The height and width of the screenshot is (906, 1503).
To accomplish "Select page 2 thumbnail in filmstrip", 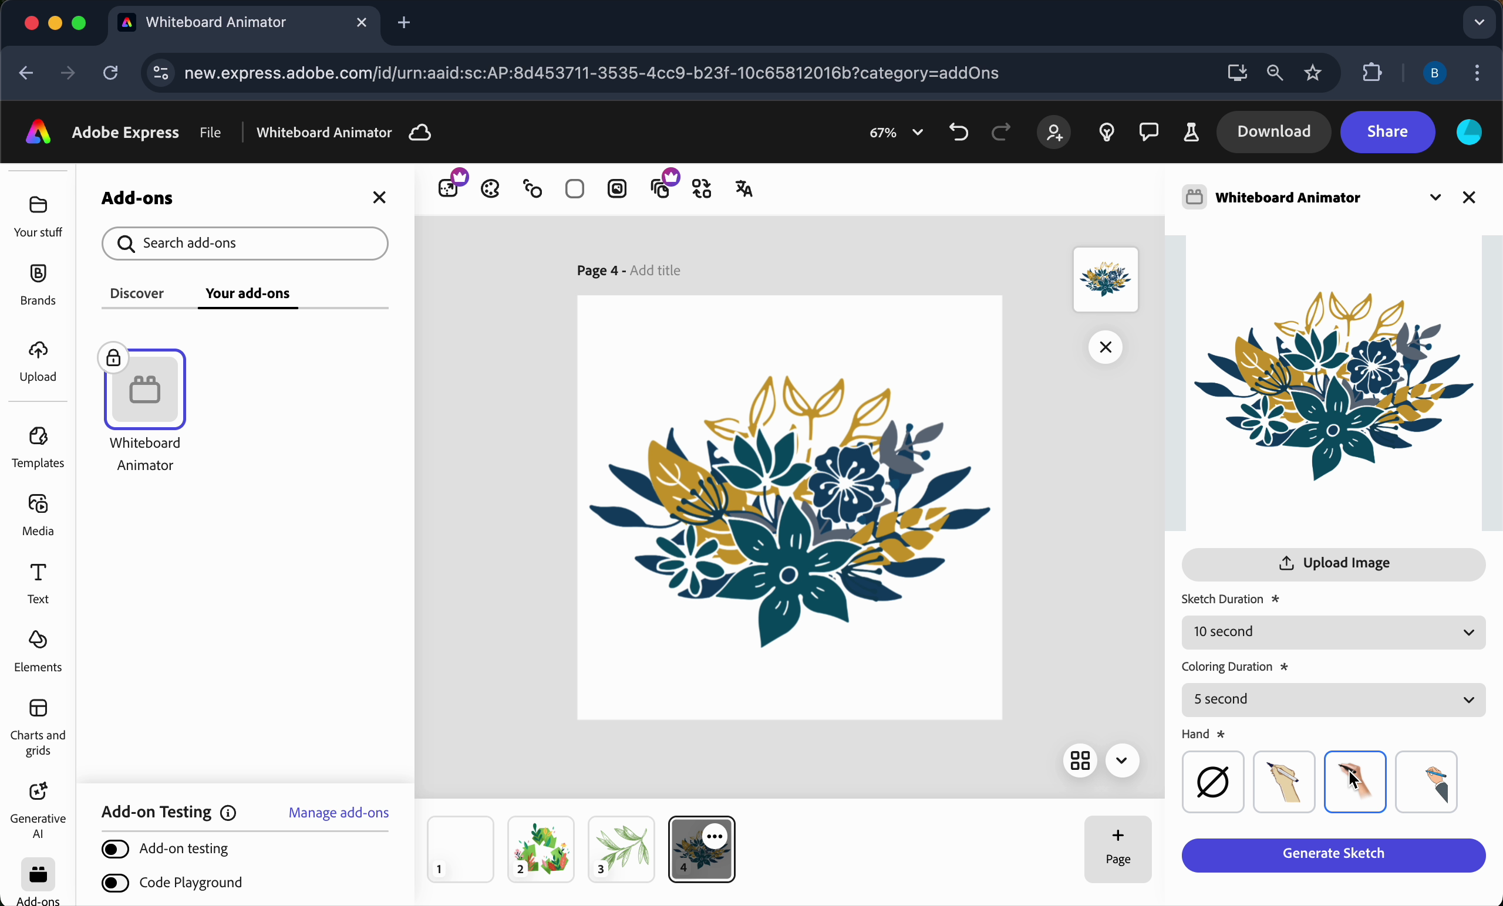I will click(x=541, y=848).
